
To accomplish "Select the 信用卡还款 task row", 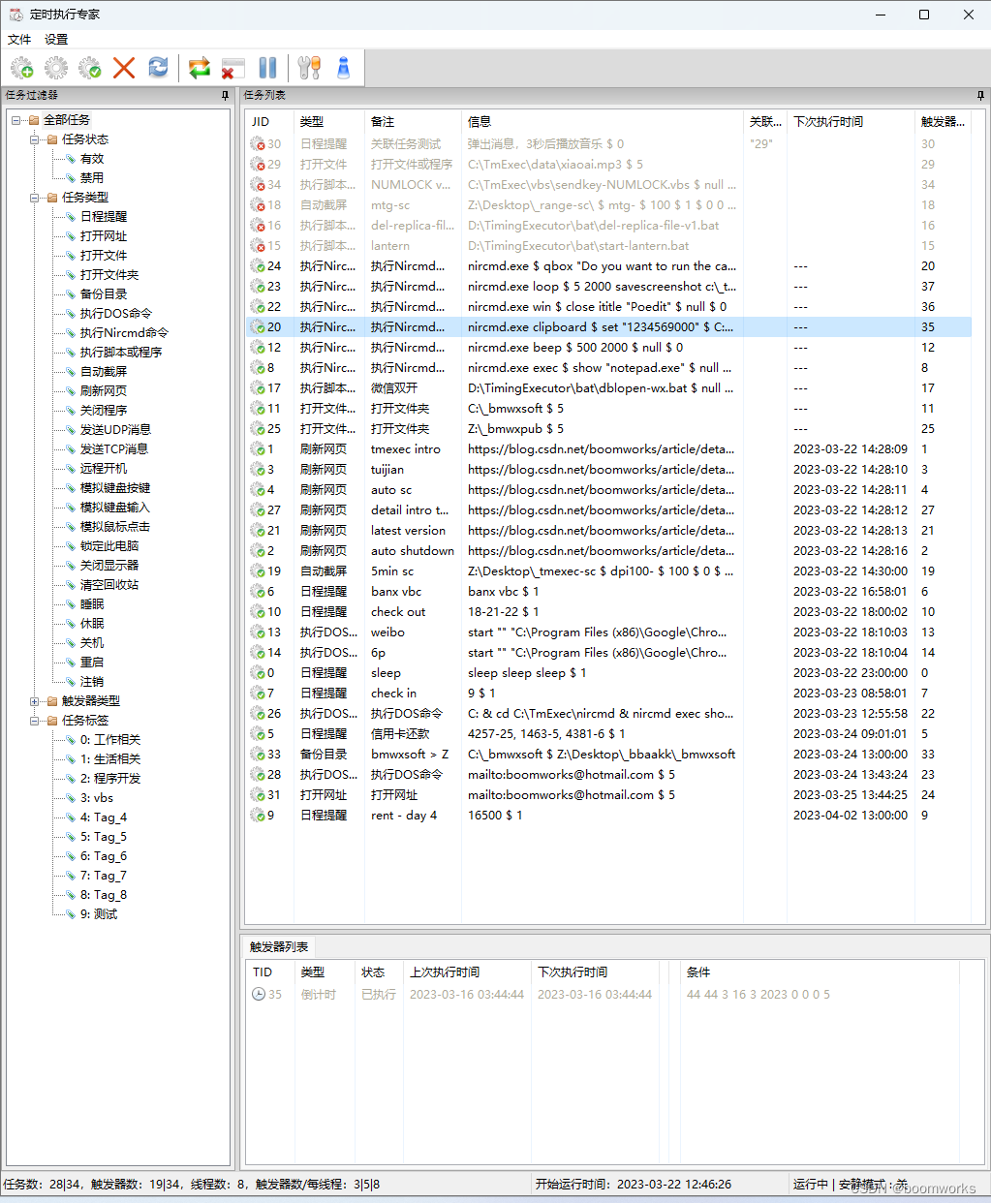I will 608,734.
